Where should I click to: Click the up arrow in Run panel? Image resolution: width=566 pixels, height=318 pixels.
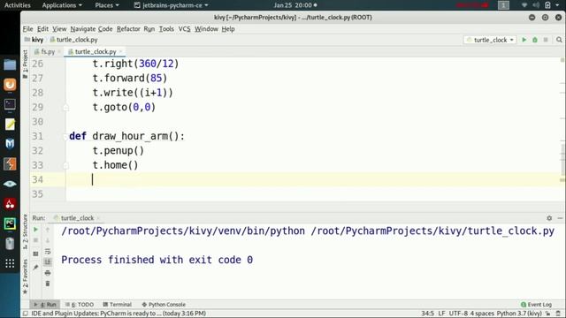(47, 230)
